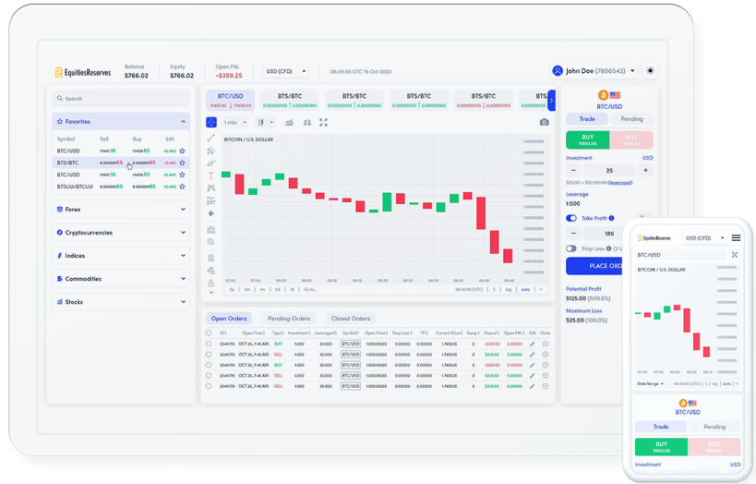Select the Open Orders tab

click(x=229, y=319)
